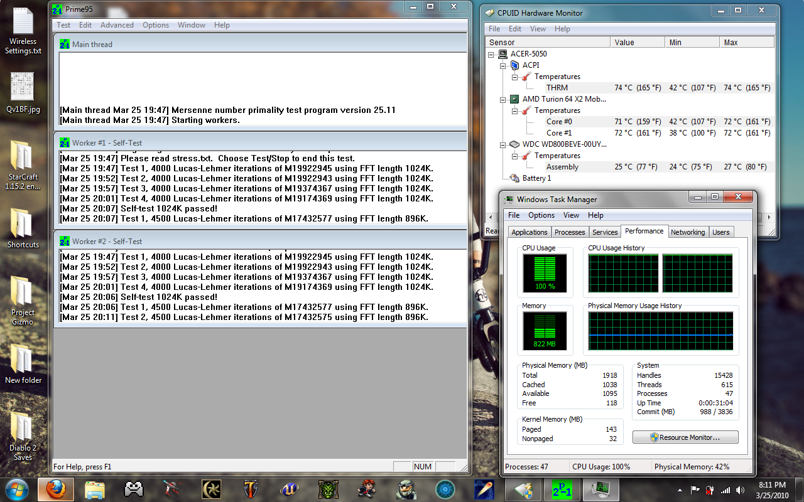Collapse Temperatures under the WDC drive
The width and height of the screenshot is (804, 502).
coord(514,156)
